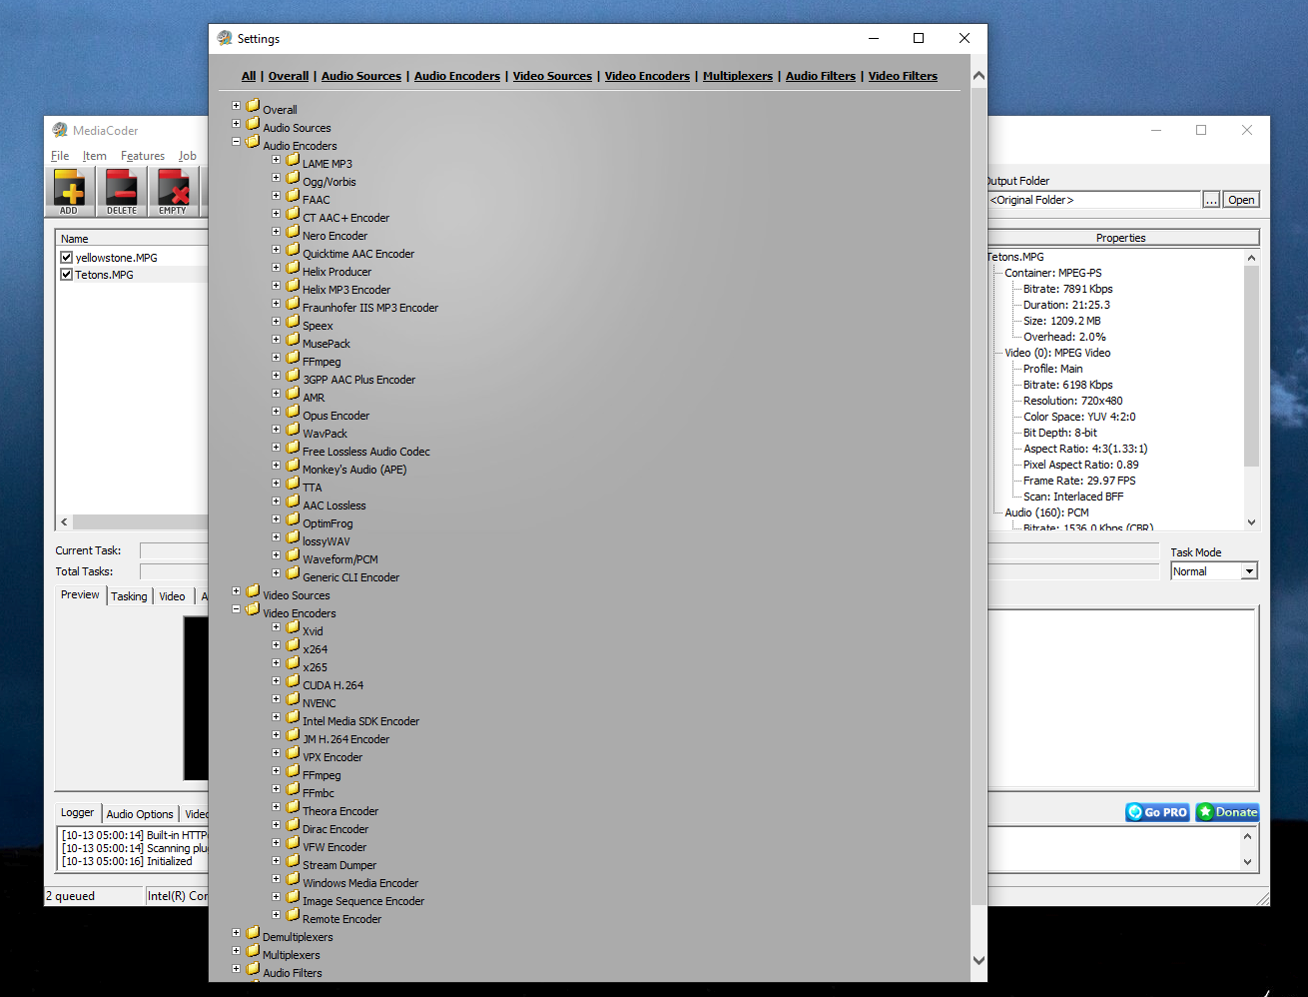Click the Properties header button

[x=1121, y=238]
